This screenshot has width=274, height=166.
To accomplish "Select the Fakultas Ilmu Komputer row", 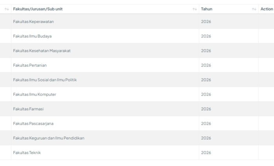I will tap(34, 94).
